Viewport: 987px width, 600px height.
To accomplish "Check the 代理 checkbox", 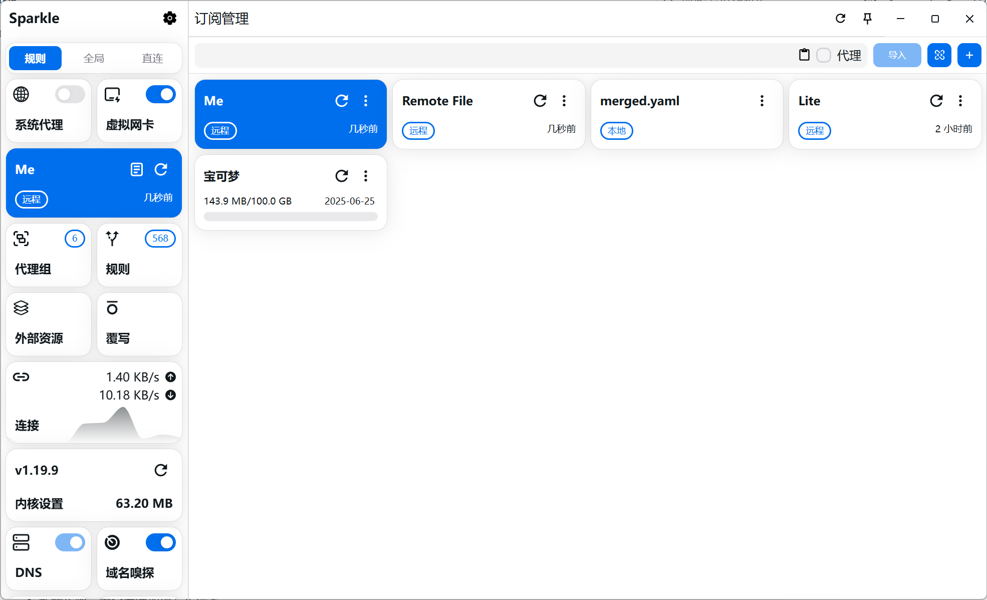I will click(x=824, y=55).
